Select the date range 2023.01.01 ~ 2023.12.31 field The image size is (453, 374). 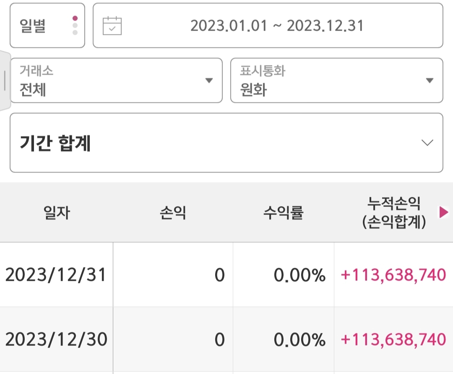pyautogui.click(x=268, y=26)
